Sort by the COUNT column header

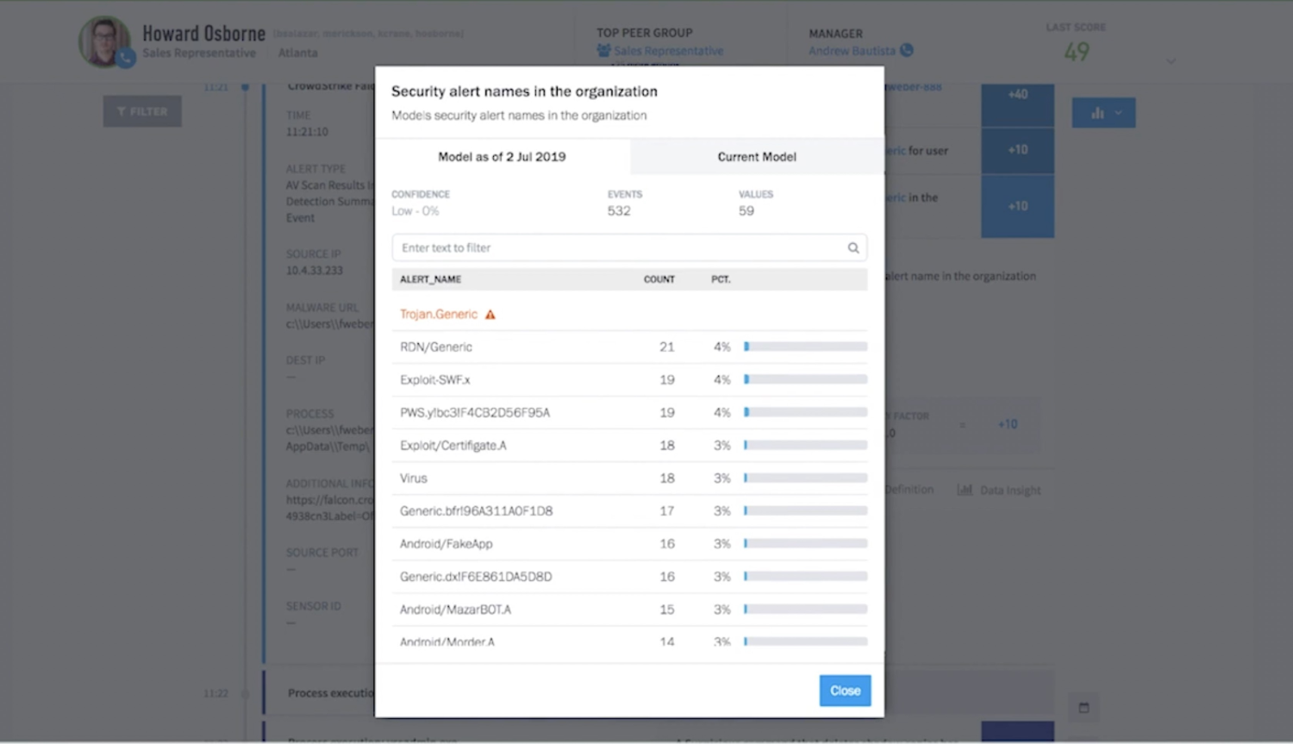pyautogui.click(x=659, y=279)
